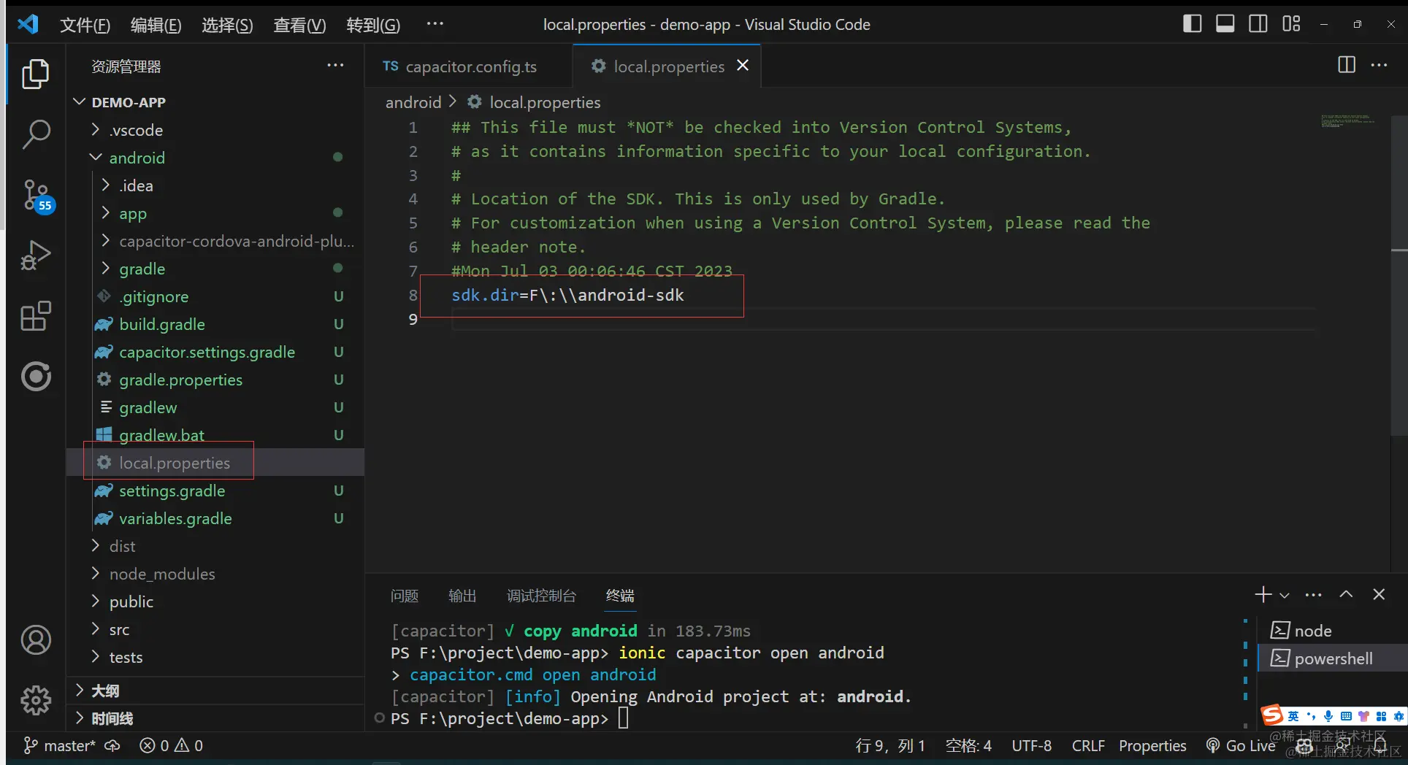Image resolution: width=1408 pixels, height=765 pixels.
Task: Open the Run and Debug view
Action: [35, 255]
